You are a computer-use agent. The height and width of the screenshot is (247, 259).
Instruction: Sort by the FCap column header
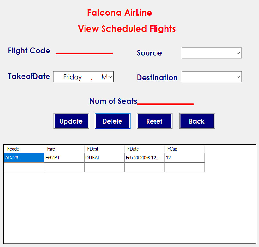pyautogui.click(x=184, y=149)
